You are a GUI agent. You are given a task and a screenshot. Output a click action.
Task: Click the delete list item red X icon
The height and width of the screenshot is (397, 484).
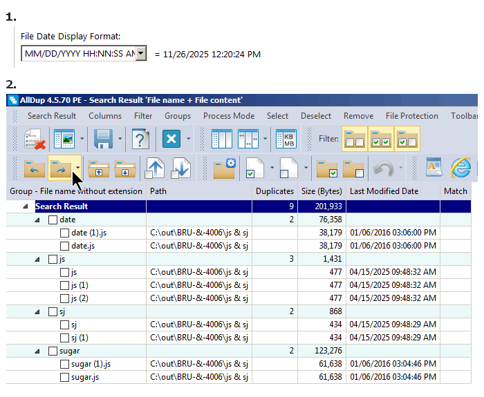click(35, 139)
